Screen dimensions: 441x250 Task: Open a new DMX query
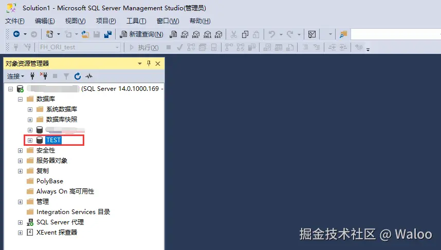(196, 34)
